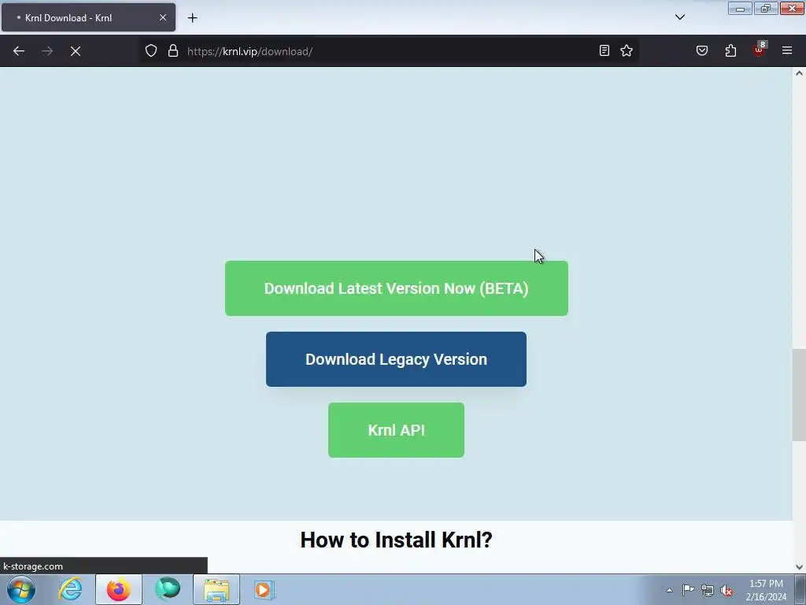This screenshot has width=806, height=605.
Task: Close the Krnl Download tab
Action: coord(162,17)
